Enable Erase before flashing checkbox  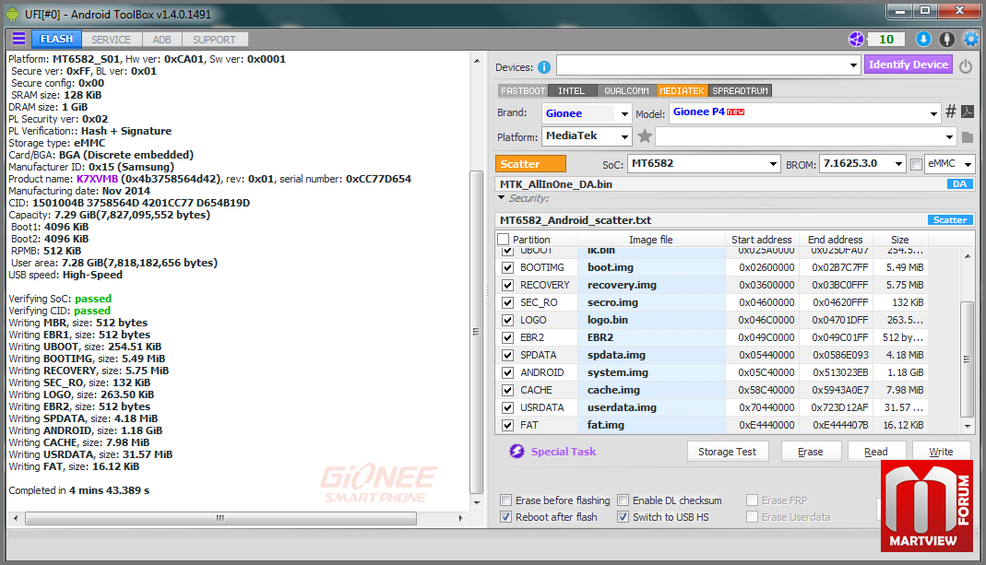point(505,500)
